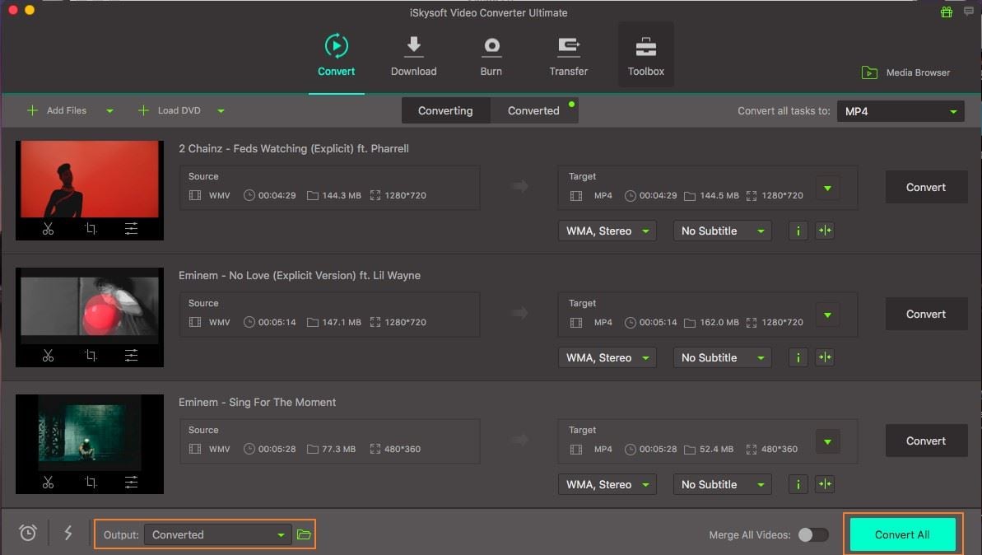Show info for 2 Chainz video
Screen dimensions: 982x555
pos(798,231)
